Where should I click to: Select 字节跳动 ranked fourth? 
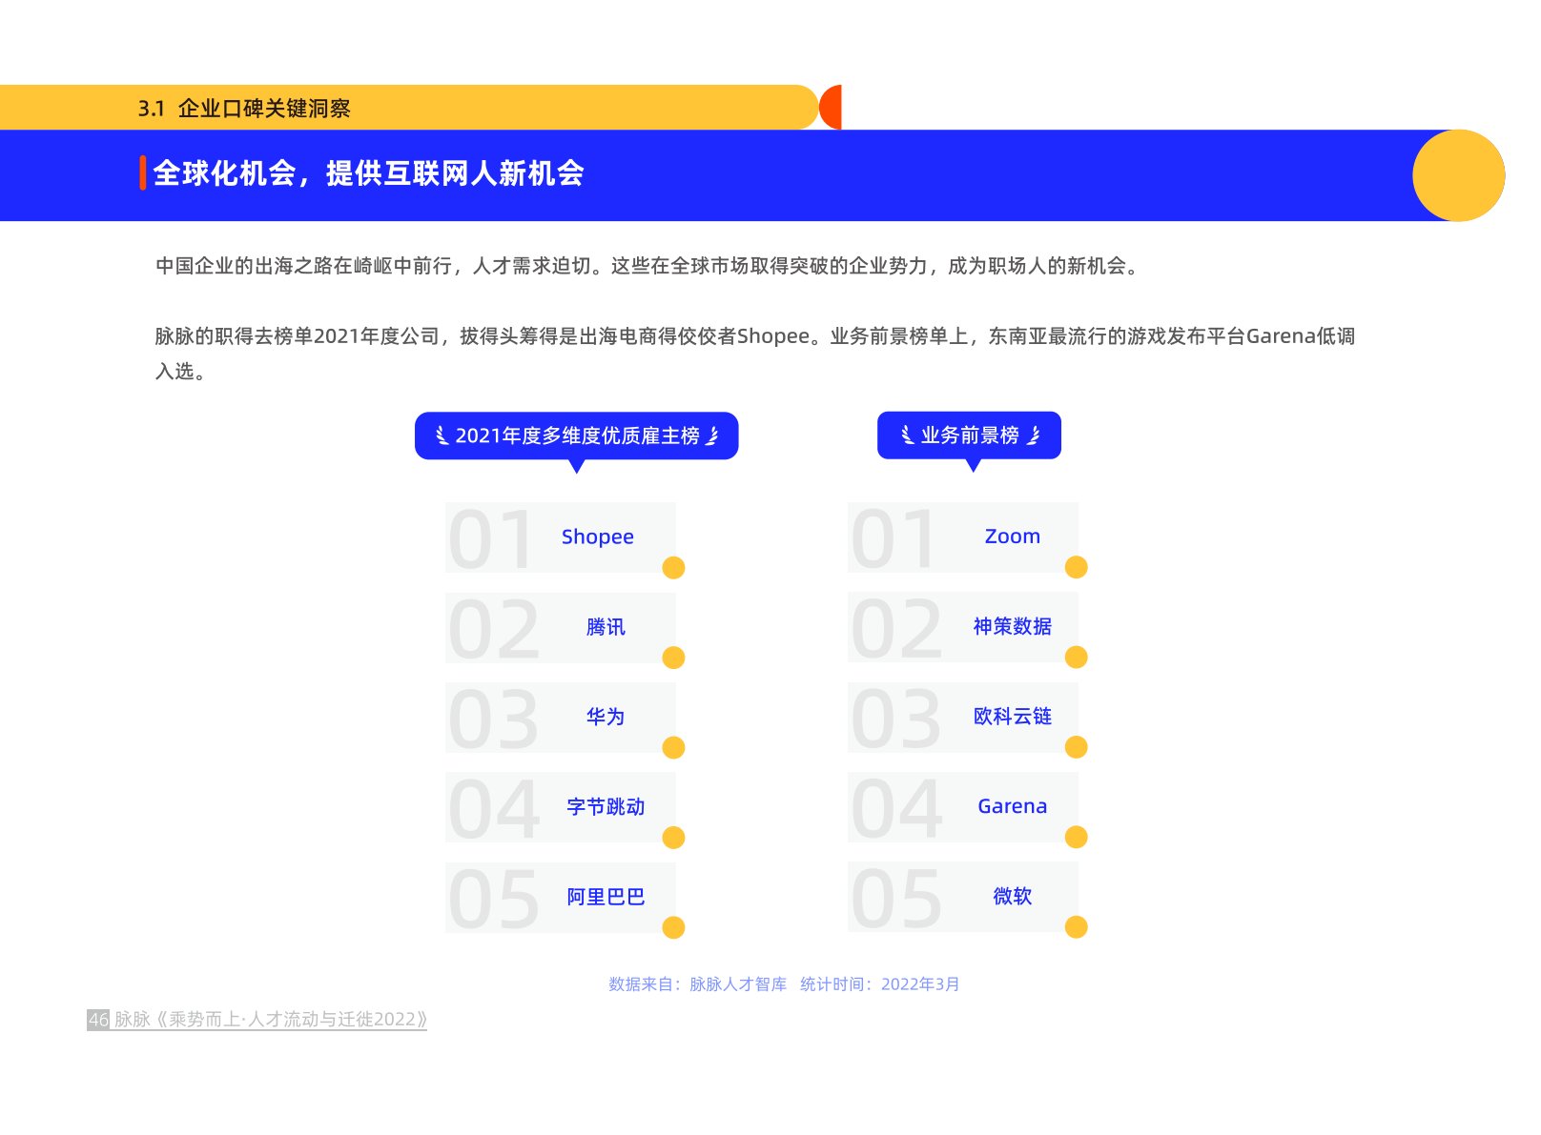coord(561,807)
